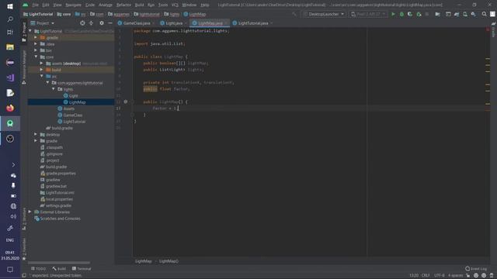Select GameClass in project tree
497x279 pixels.
point(72,115)
